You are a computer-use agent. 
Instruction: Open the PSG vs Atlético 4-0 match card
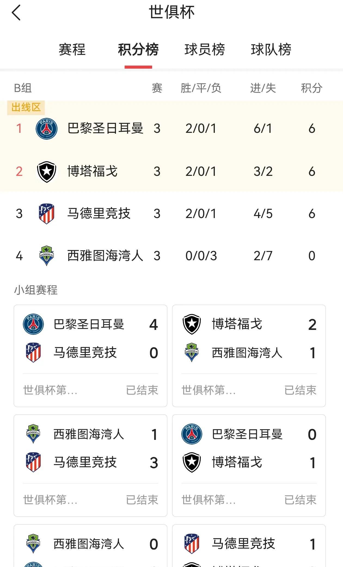coord(90,356)
